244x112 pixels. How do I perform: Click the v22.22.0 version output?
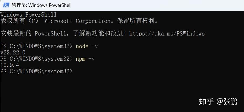pos(13,53)
